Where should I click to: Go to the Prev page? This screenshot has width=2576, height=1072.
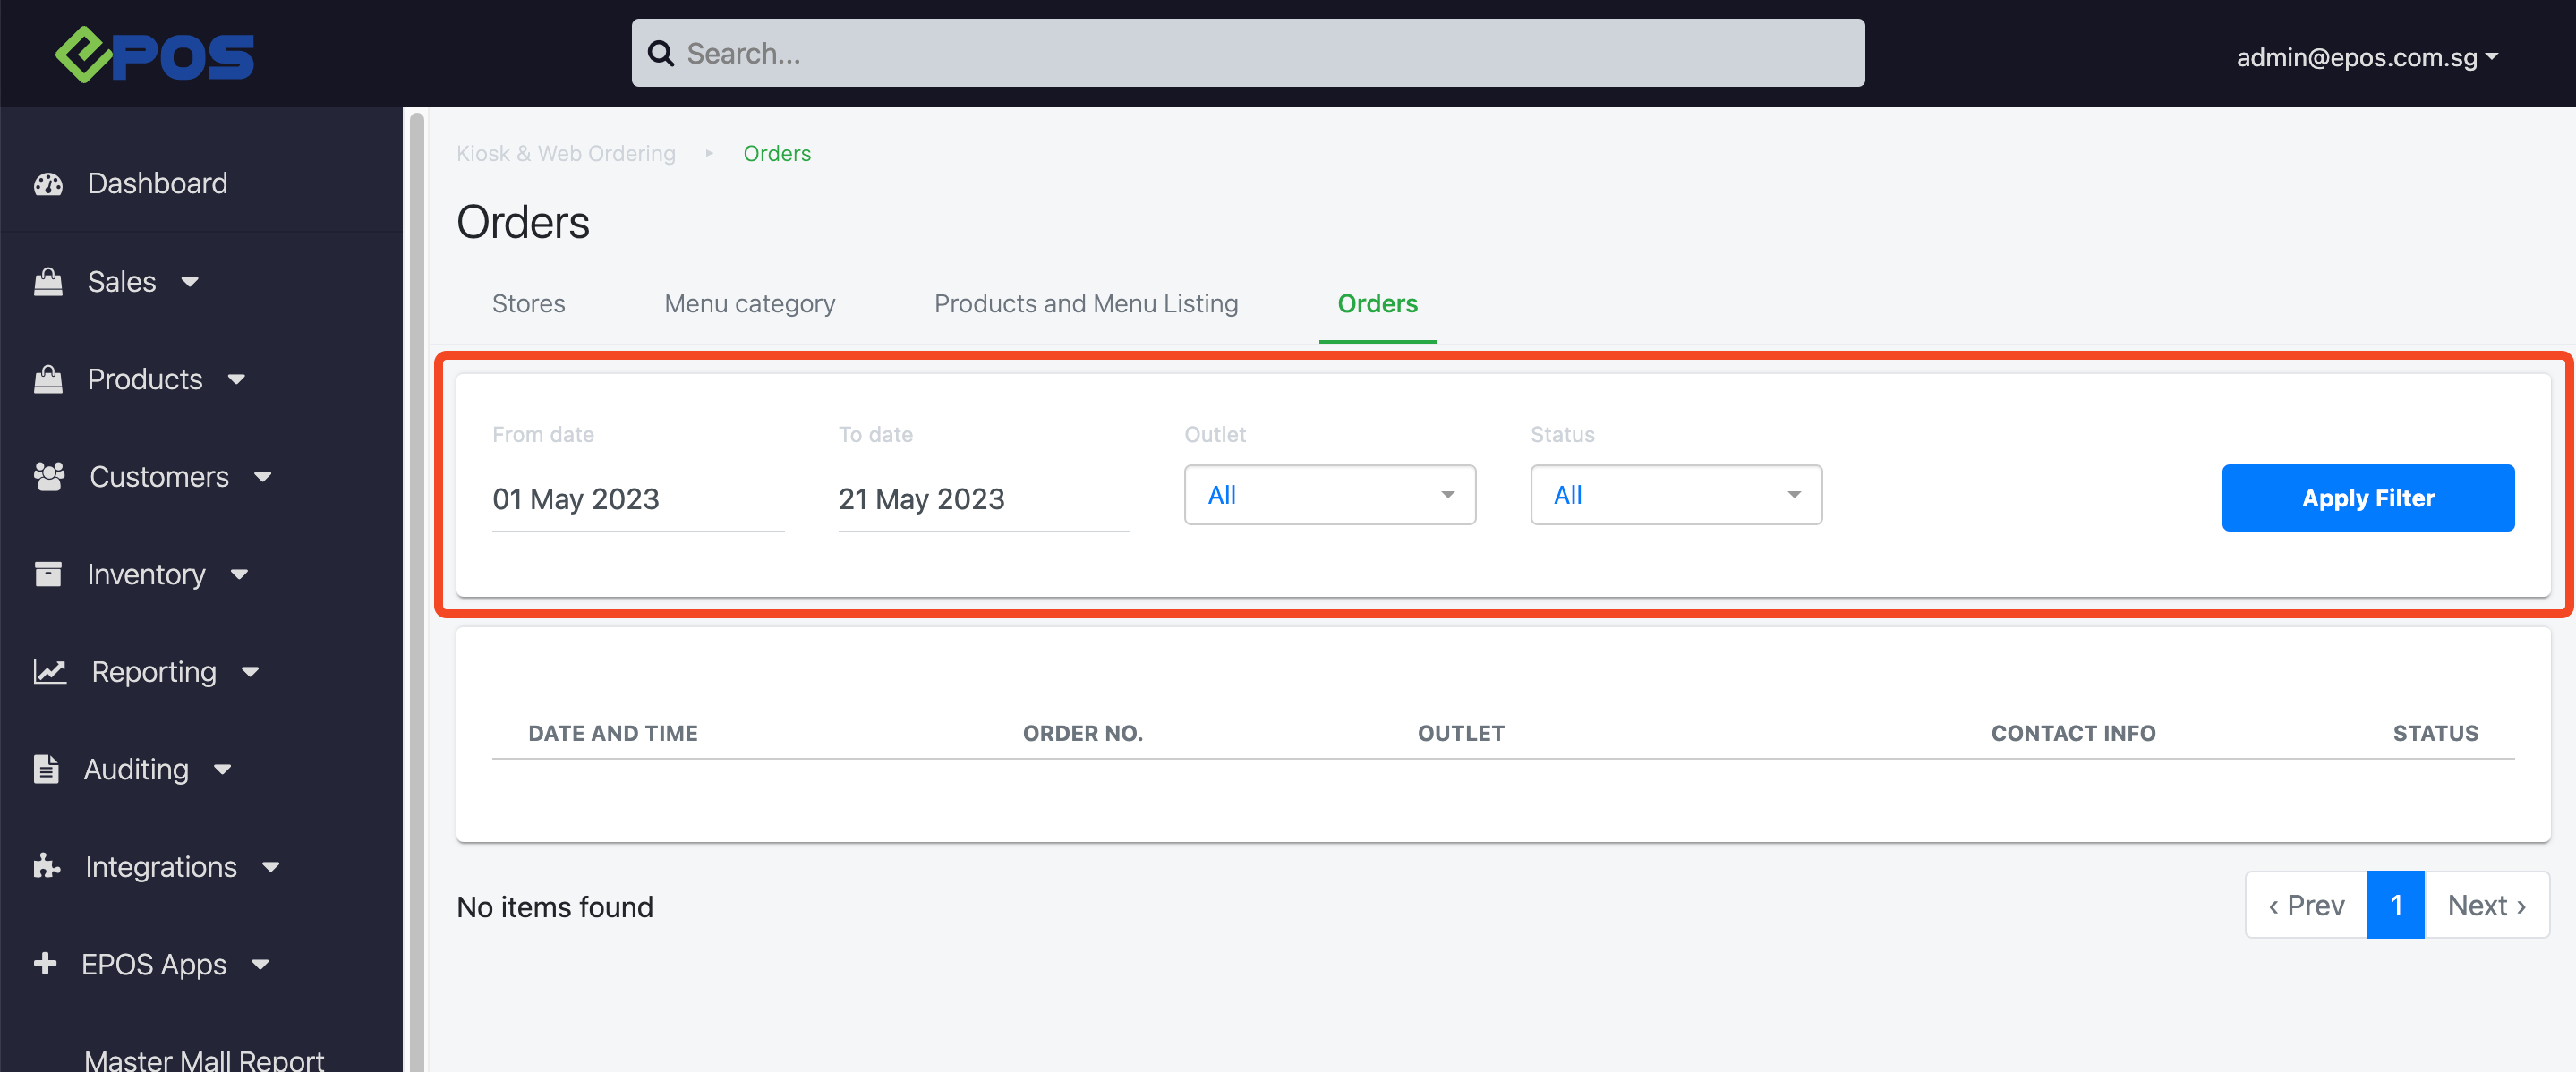click(x=2306, y=906)
